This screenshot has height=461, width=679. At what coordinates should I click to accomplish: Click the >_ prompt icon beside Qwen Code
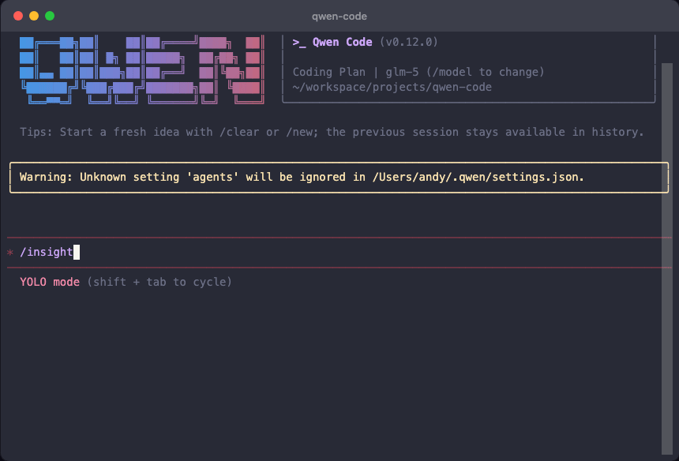[299, 42]
